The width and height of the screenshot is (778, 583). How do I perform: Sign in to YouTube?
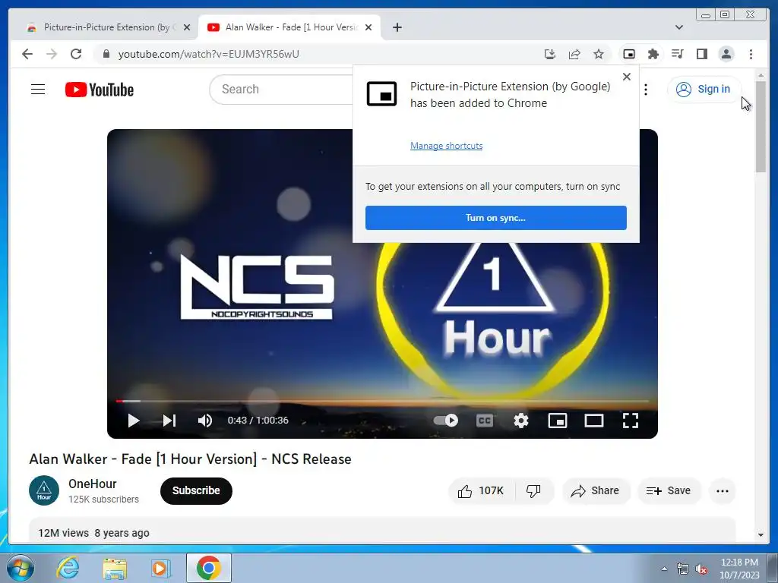[704, 90]
